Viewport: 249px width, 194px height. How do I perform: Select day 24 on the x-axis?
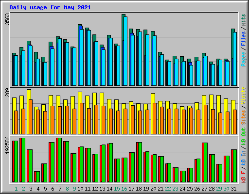coord(182,189)
